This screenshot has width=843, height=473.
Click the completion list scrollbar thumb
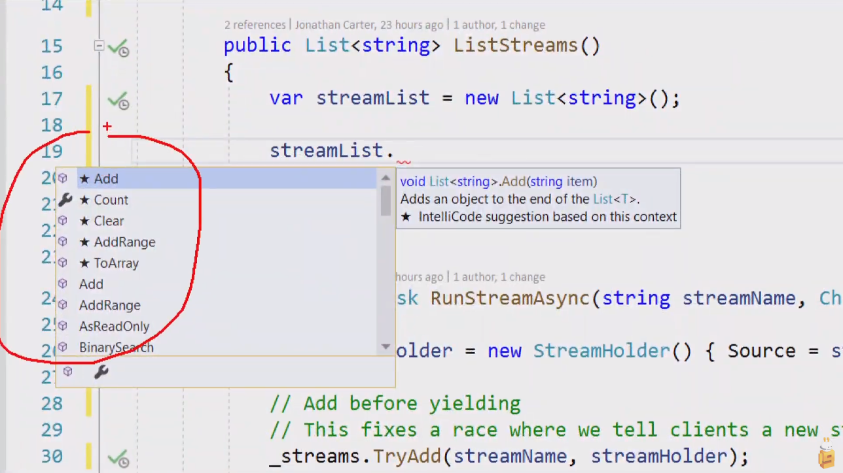[386, 201]
